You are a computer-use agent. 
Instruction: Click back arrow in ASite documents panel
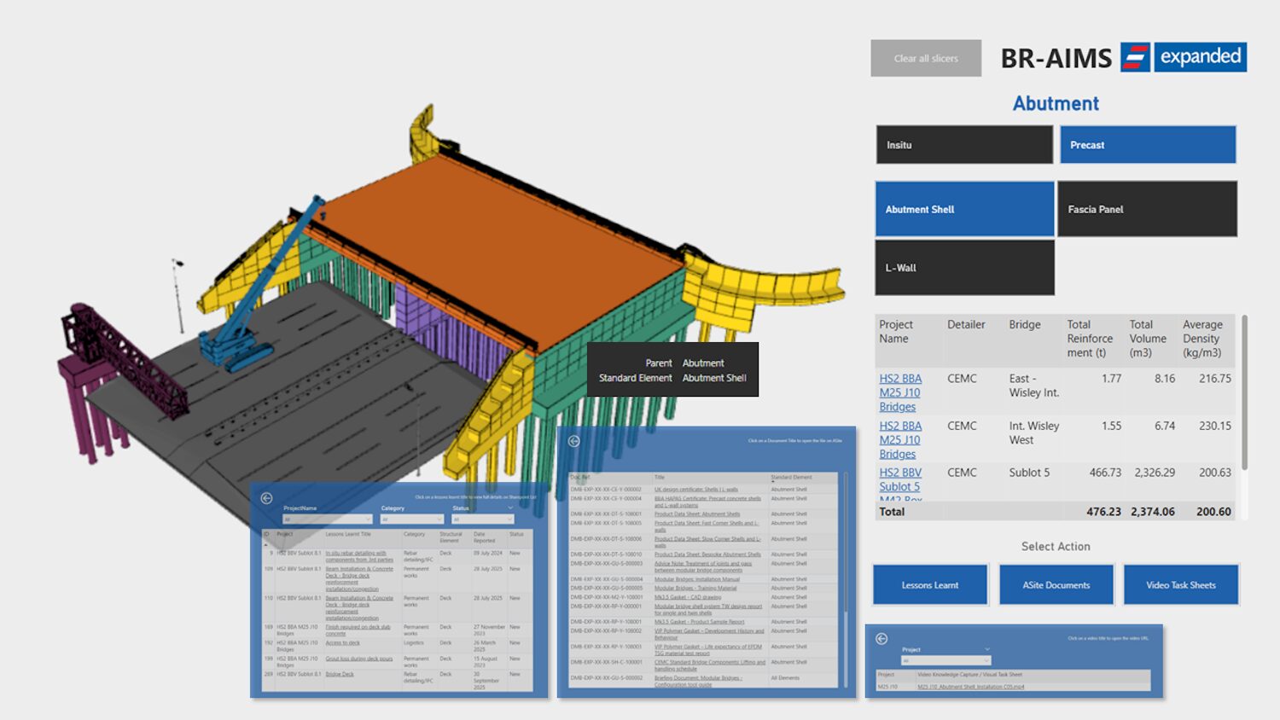point(573,441)
